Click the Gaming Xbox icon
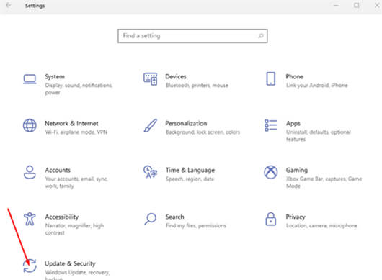 (x=271, y=172)
